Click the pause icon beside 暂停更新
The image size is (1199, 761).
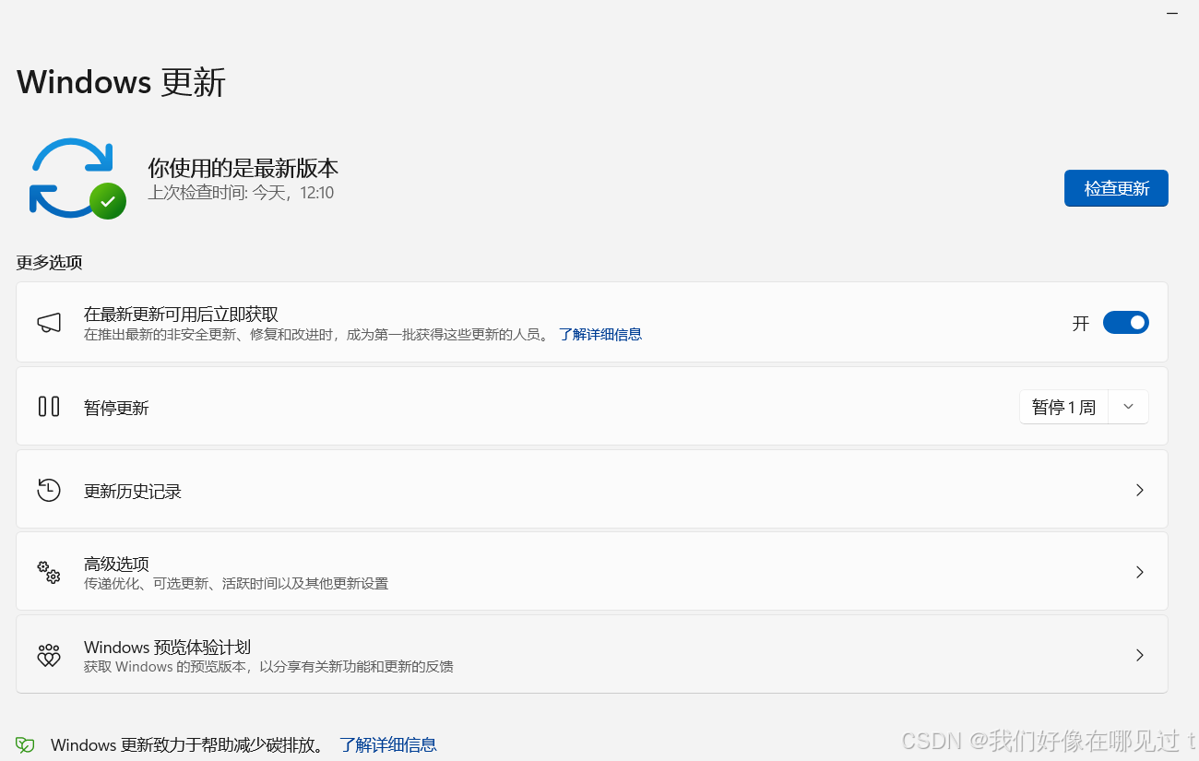tap(49, 406)
